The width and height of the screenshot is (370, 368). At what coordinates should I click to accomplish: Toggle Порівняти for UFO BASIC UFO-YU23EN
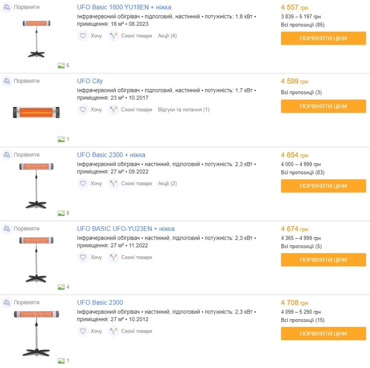click(26, 229)
